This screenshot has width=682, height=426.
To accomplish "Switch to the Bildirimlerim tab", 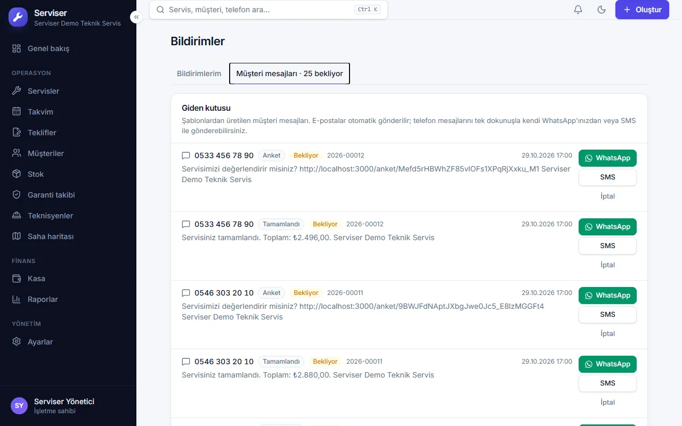I will click(199, 73).
